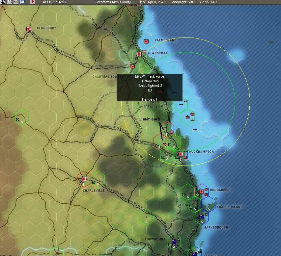The image size is (281, 256).
Task: Select the Australian base flag at Maryborough
Action: coord(201,217)
